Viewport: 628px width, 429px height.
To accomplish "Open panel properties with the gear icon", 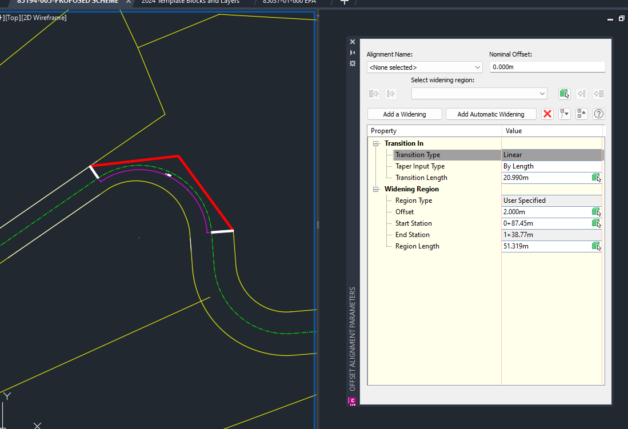I will 352,63.
